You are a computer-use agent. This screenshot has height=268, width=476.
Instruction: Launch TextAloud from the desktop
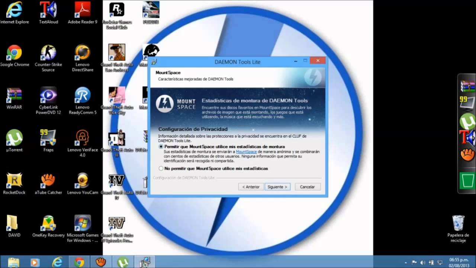(x=48, y=13)
